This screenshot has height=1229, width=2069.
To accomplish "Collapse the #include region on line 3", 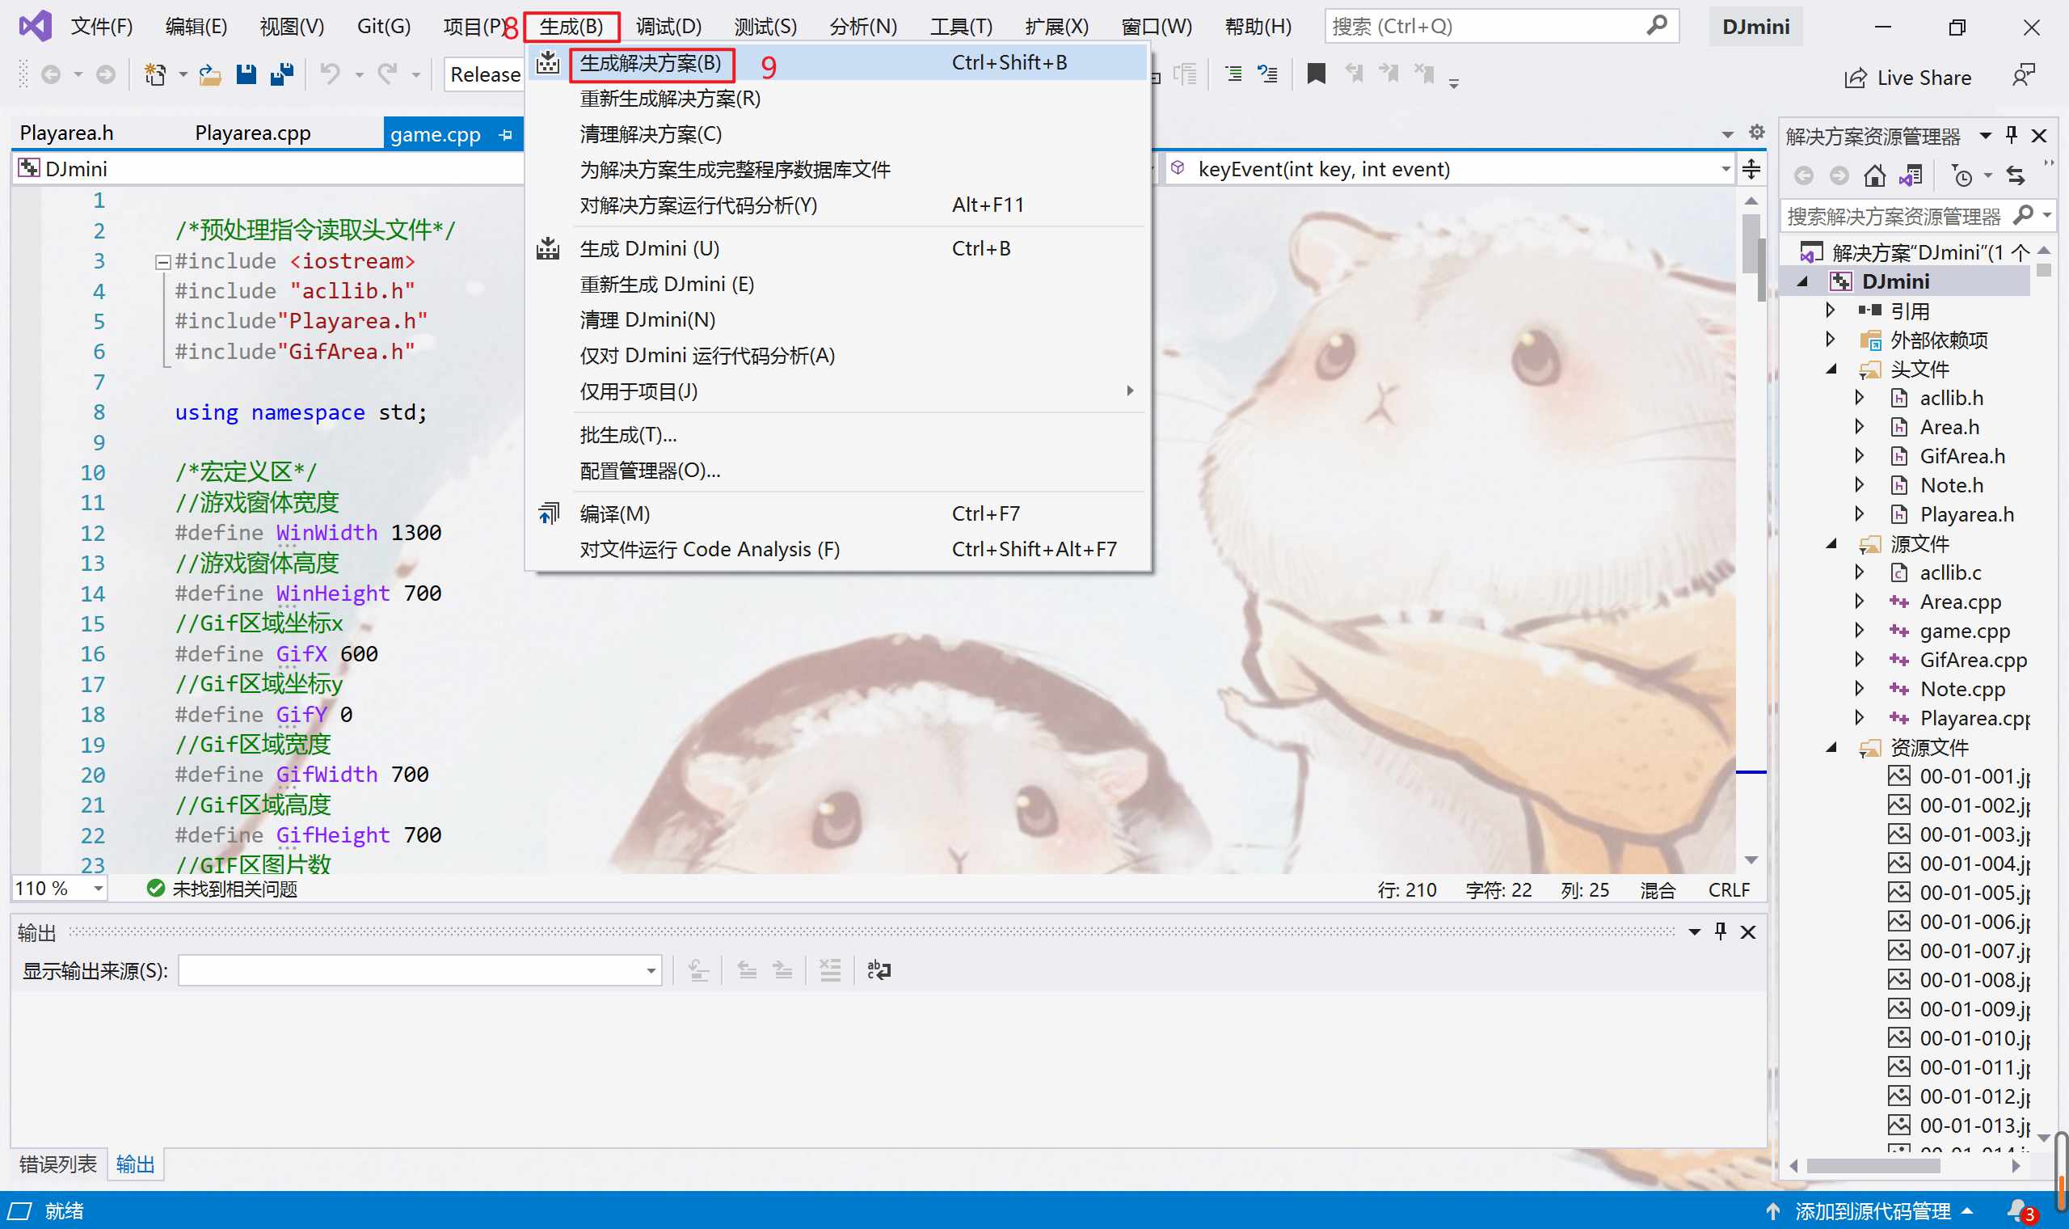I will [163, 263].
